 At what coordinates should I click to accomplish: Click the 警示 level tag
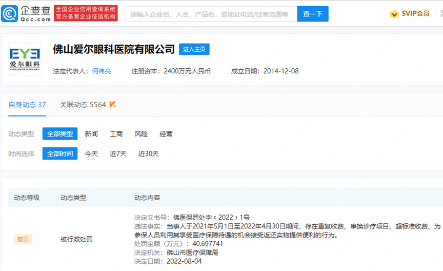pos(23,239)
